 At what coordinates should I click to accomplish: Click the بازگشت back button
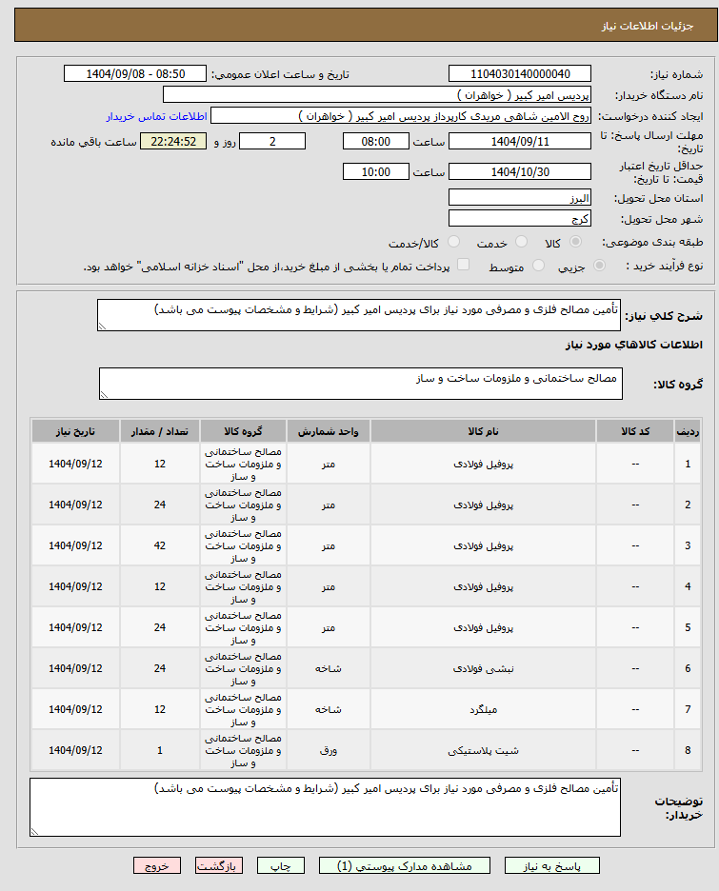219,866
